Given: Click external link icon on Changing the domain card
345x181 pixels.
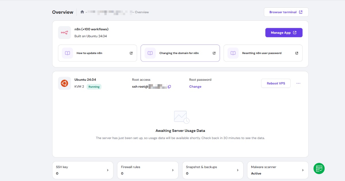Looking at the screenshot, I should pos(214,53).
